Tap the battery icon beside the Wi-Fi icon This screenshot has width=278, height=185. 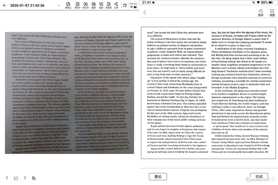click(x=135, y=7)
